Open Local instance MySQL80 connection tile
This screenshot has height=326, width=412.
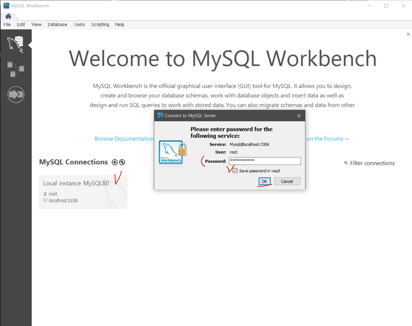[x=83, y=192]
